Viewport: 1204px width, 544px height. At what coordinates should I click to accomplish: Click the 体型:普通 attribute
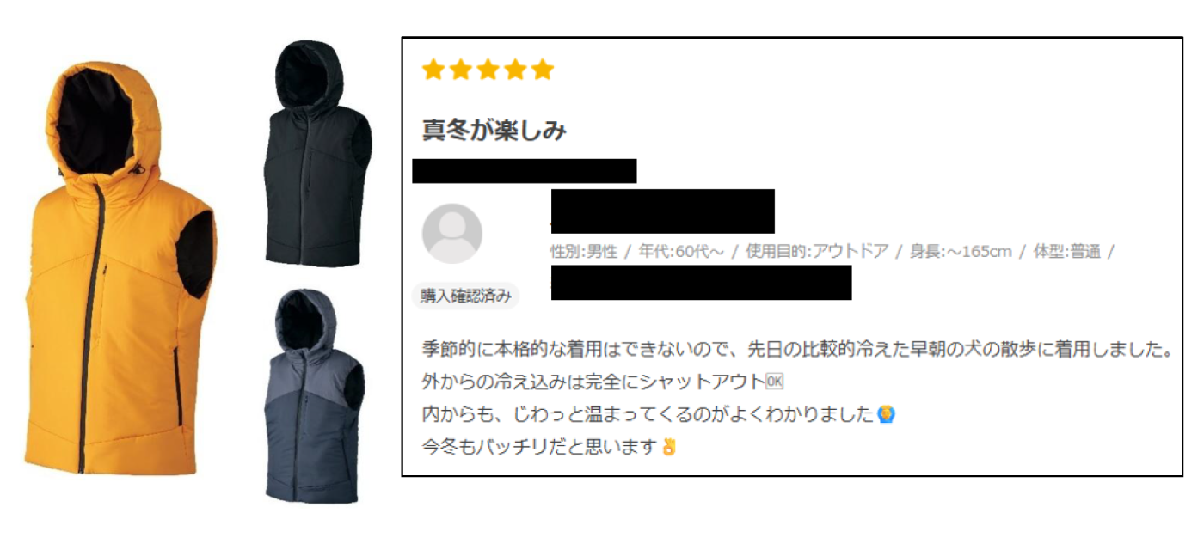pyautogui.click(x=1066, y=252)
